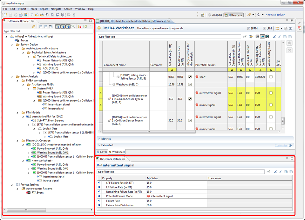This screenshot has width=305, height=220.
Task: Click the Open Perspective icon beside Analysis
Action: coord(203,15)
